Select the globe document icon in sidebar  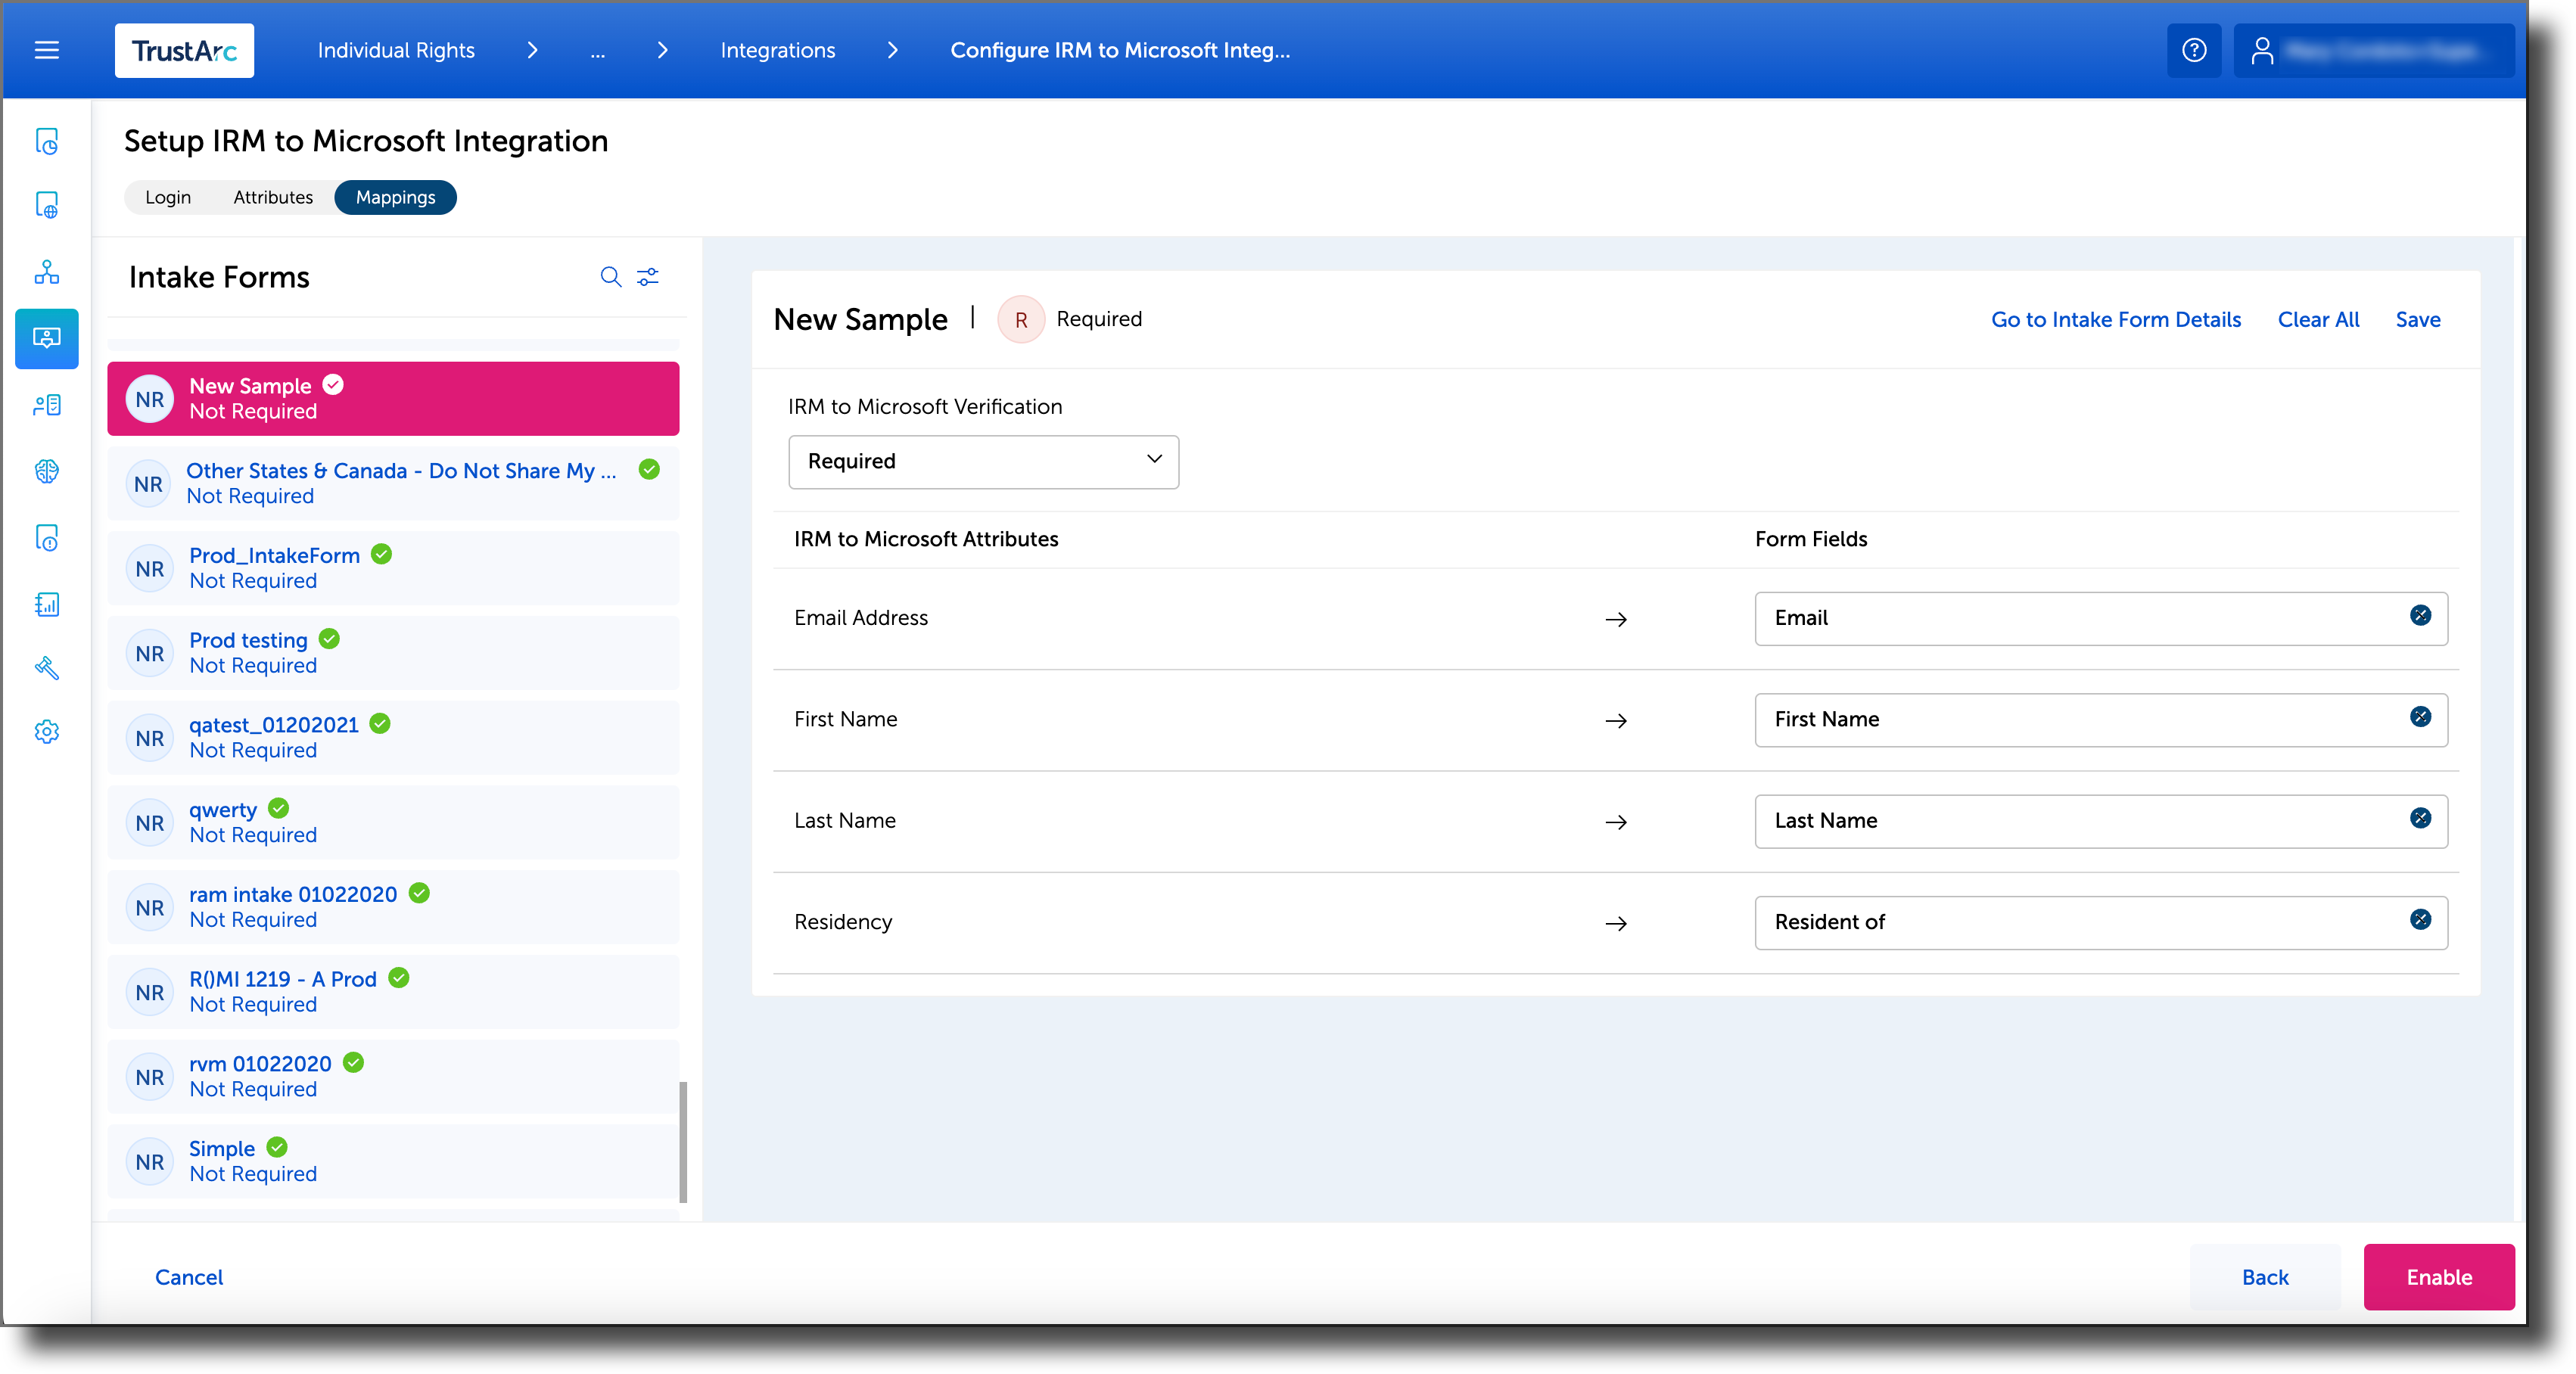tap(47, 205)
